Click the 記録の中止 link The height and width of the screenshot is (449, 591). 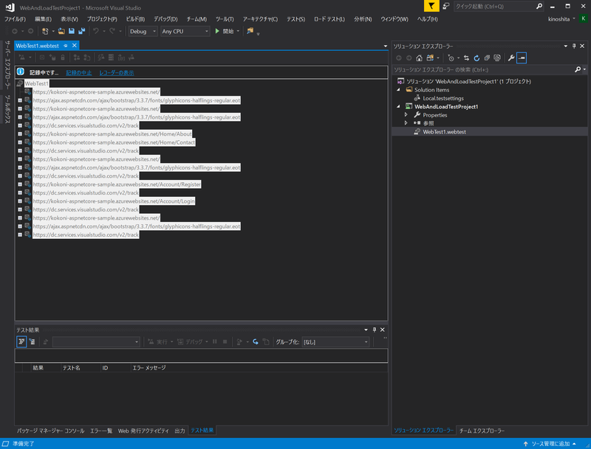pos(79,72)
